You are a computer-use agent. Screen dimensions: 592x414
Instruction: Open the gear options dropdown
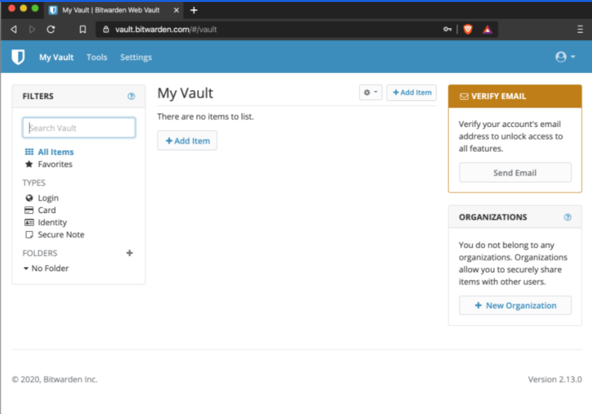[370, 93]
